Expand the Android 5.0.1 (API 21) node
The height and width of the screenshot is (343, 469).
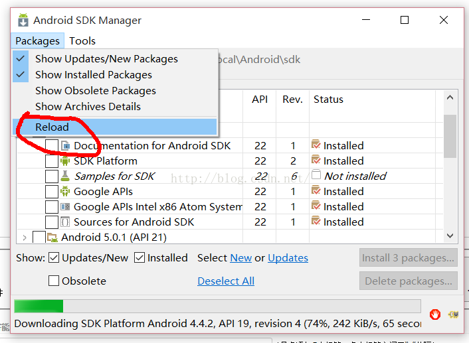point(25,238)
